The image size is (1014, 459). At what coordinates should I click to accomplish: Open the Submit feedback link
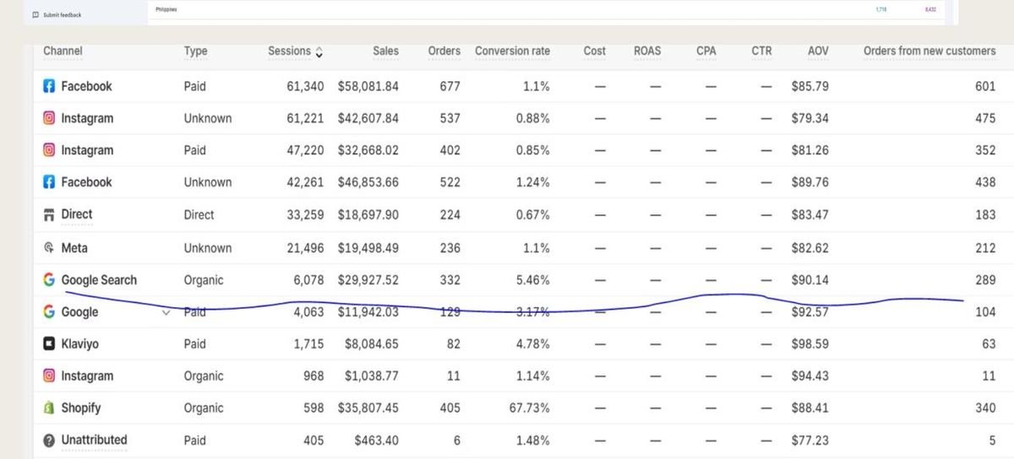coord(62,15)
